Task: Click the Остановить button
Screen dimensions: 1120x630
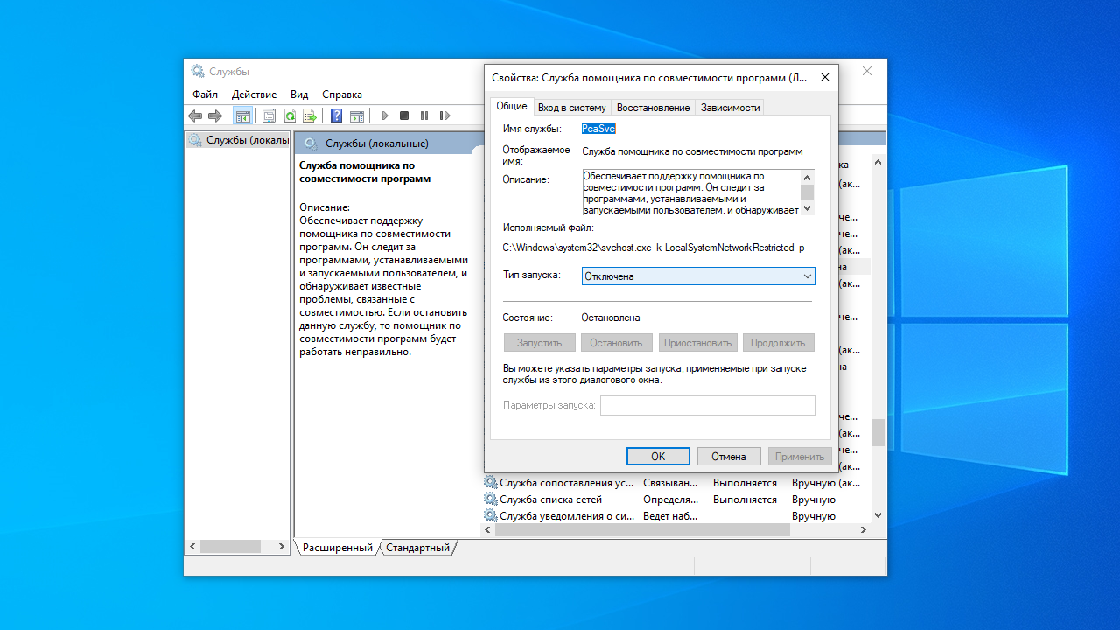Action: 616,343
